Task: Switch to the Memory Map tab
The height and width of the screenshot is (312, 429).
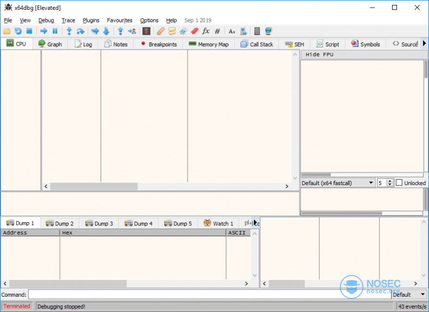Action: tap(208, 44)
